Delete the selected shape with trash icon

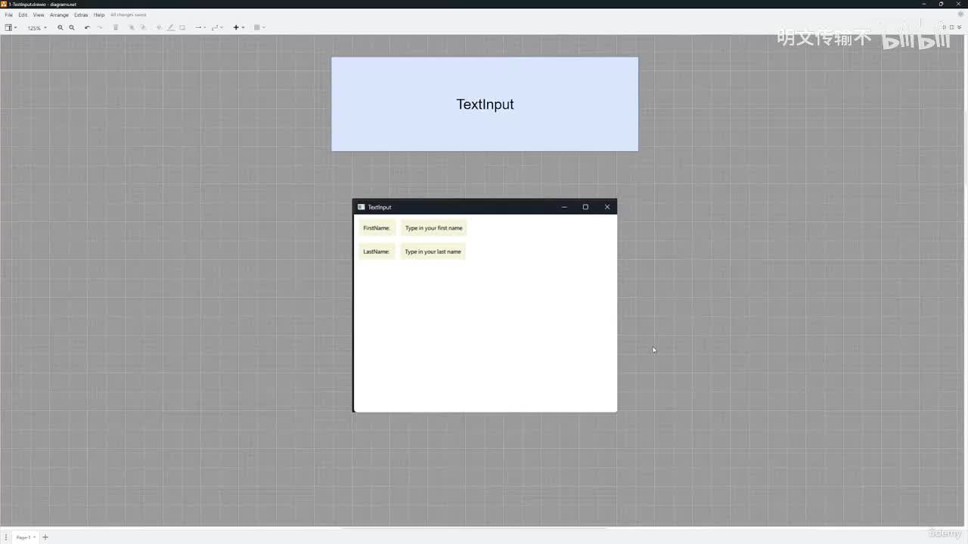116,28
